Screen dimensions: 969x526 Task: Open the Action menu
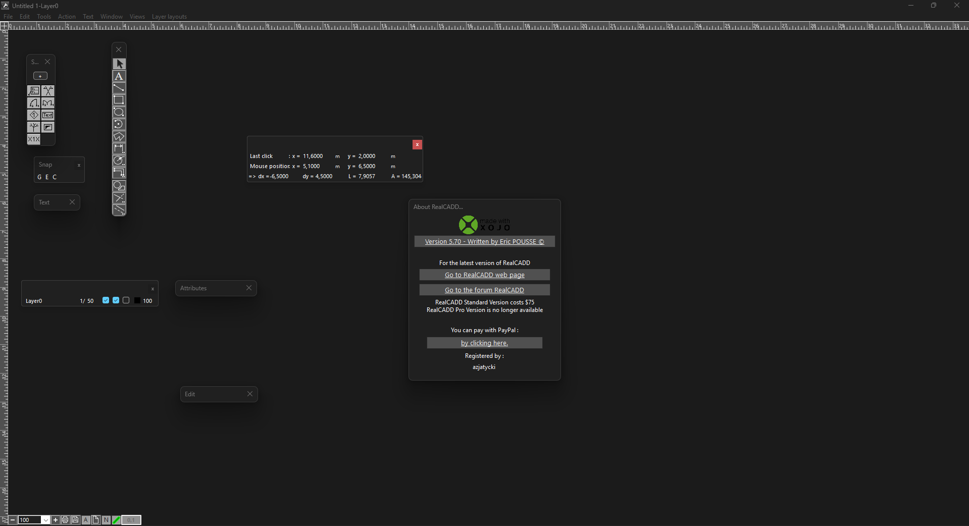tap(67, 17)
